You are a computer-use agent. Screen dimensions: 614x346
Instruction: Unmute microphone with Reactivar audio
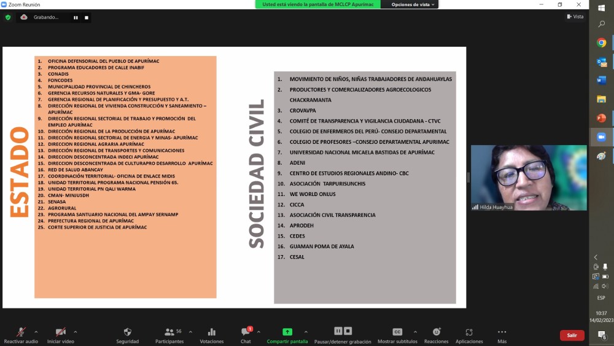click(21, 332)
